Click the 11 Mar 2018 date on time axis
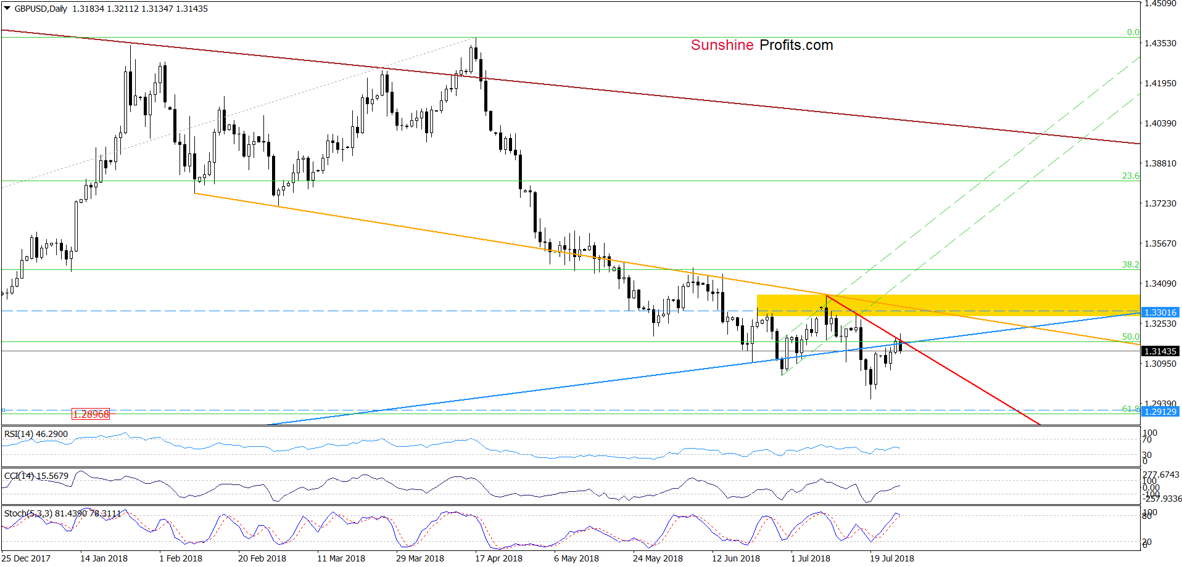The width and height of the screenshot is (1182, 567). 341,558
